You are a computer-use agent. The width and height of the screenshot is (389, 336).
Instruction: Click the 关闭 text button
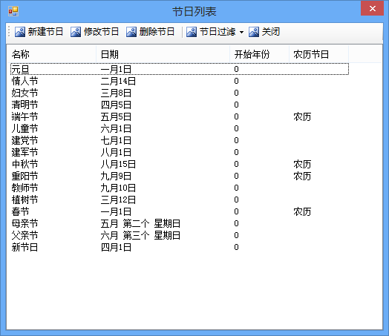pos(271,32)
